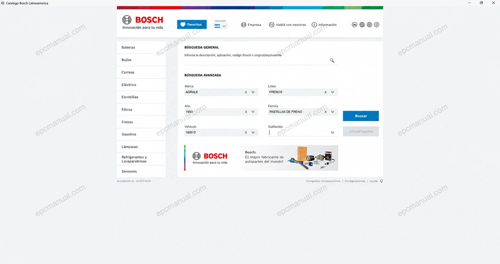
Task: Clear the Familia field with its X
Action: (325, 112)
